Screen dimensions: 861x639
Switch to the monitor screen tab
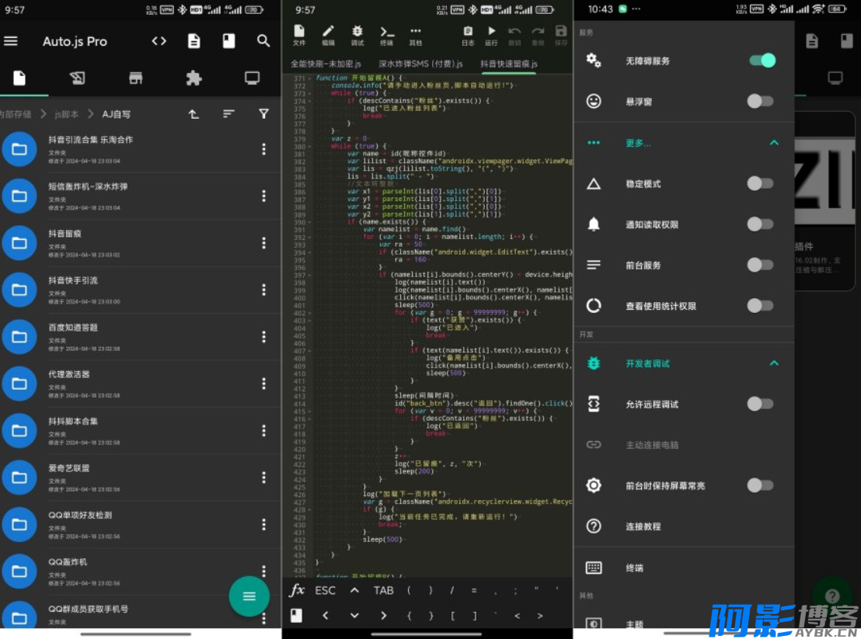(252, 78)
